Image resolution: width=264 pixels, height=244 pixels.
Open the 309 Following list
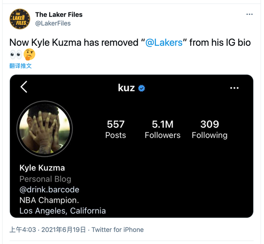point(210,129)
